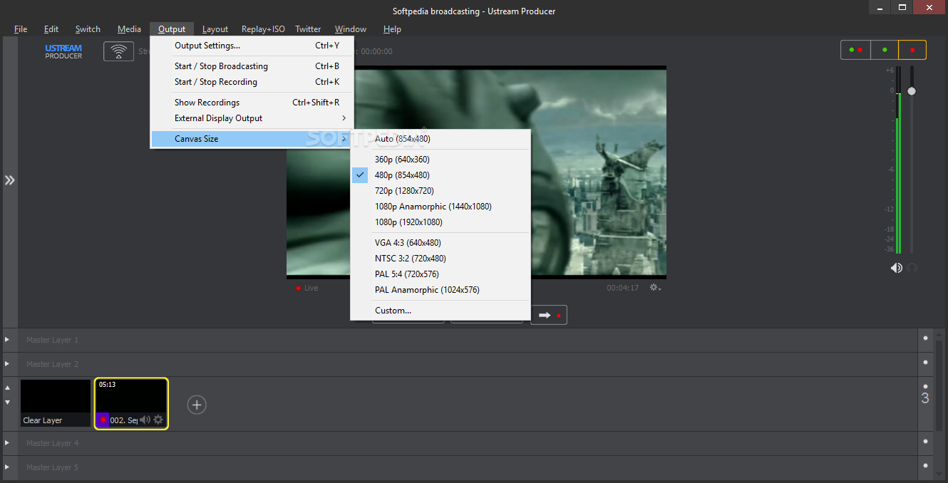Mute master audio speaker icon
This screenshot has width=948, height=483.
pos(896,268)
